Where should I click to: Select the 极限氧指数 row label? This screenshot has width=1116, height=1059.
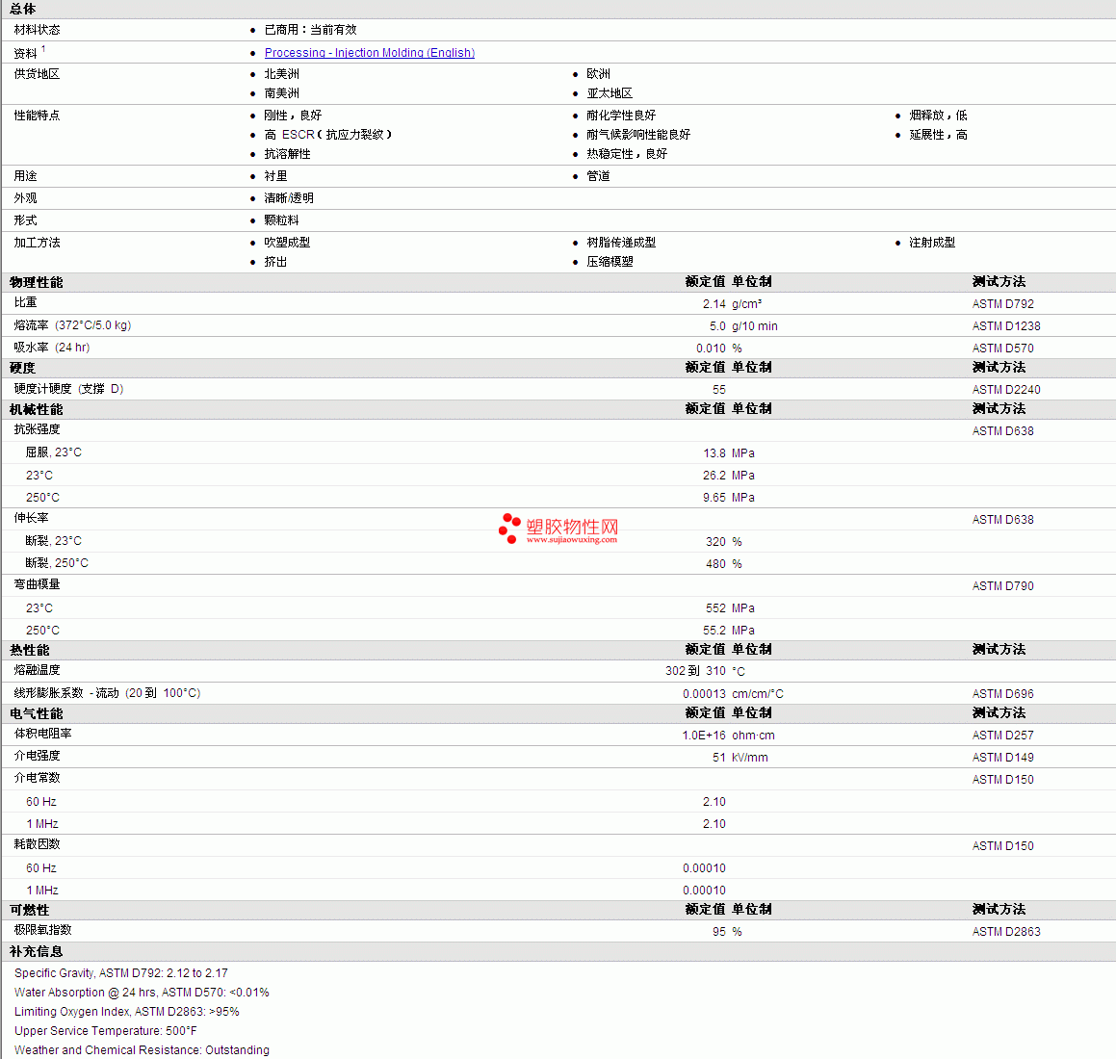[x=42, y=930]
